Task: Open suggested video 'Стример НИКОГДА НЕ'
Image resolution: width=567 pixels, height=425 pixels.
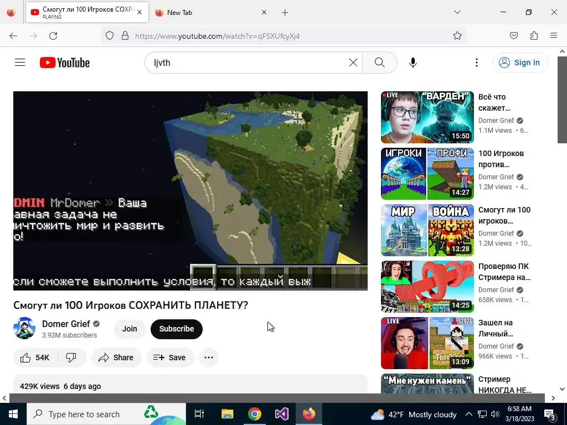Action: click(505, 385)
